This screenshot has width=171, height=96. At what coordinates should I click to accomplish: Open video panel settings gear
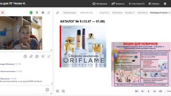[43, 13]
